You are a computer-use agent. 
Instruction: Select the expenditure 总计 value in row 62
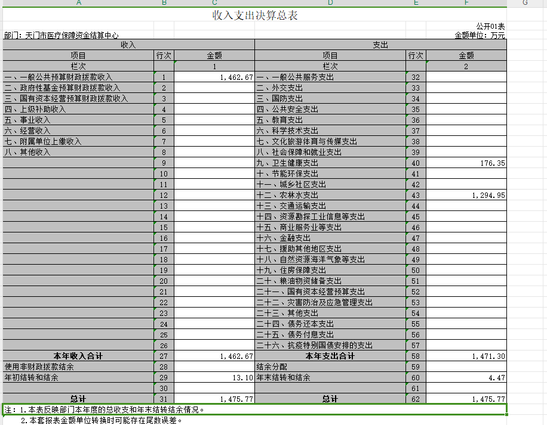(x=466, y=399)
